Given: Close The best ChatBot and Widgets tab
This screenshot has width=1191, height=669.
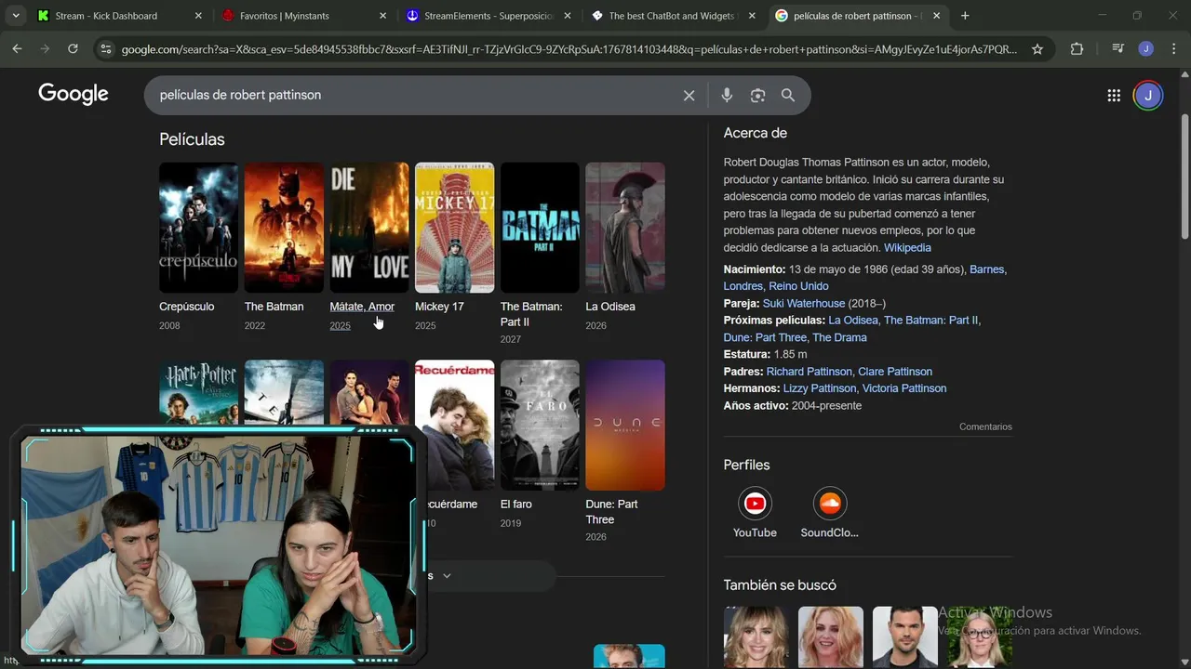Looking at the screenshot, I should pos(752,16).
